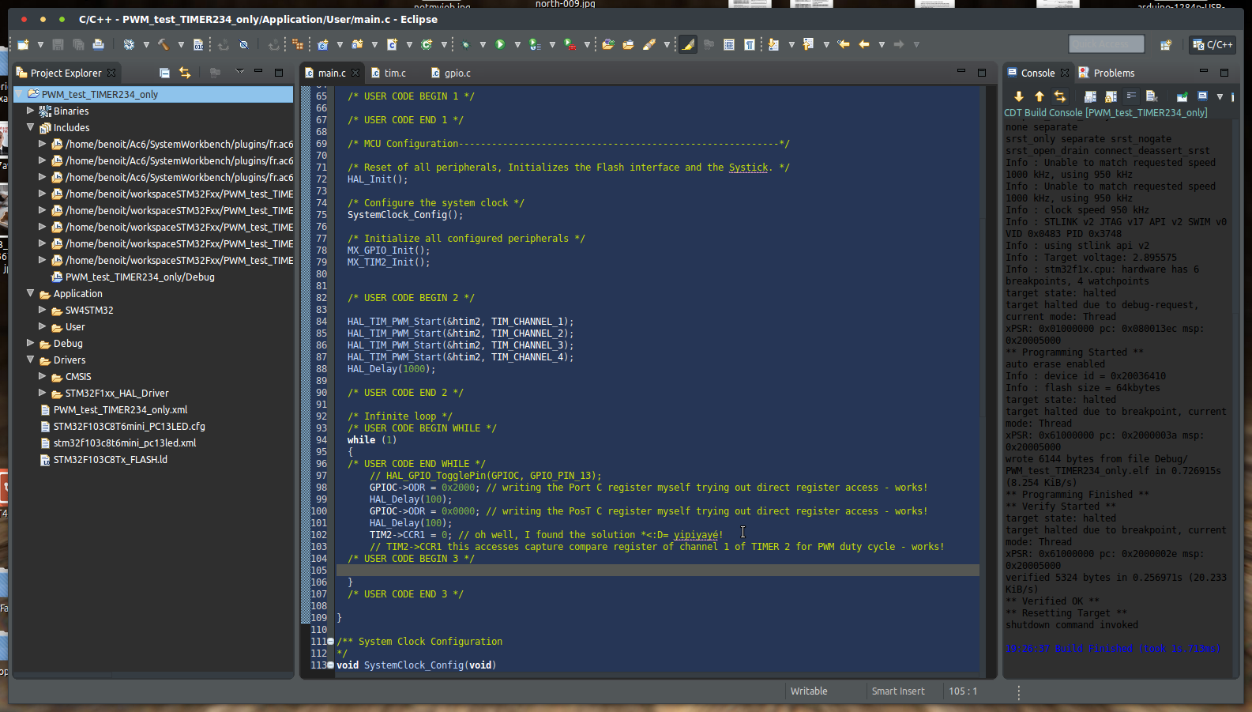Viewport: 1252px width, 712px height.
Task: Click the Build hammer icon
Action: point(164,45)
